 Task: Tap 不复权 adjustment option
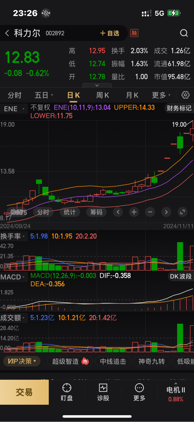40,108
